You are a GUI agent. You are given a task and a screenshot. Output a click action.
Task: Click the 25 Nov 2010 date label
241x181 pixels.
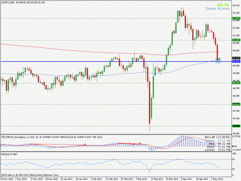tap(7, 179)
